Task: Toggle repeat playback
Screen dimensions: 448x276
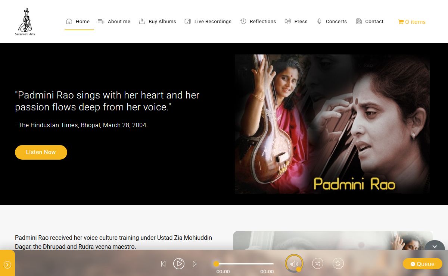Action: tap(338, 264)
